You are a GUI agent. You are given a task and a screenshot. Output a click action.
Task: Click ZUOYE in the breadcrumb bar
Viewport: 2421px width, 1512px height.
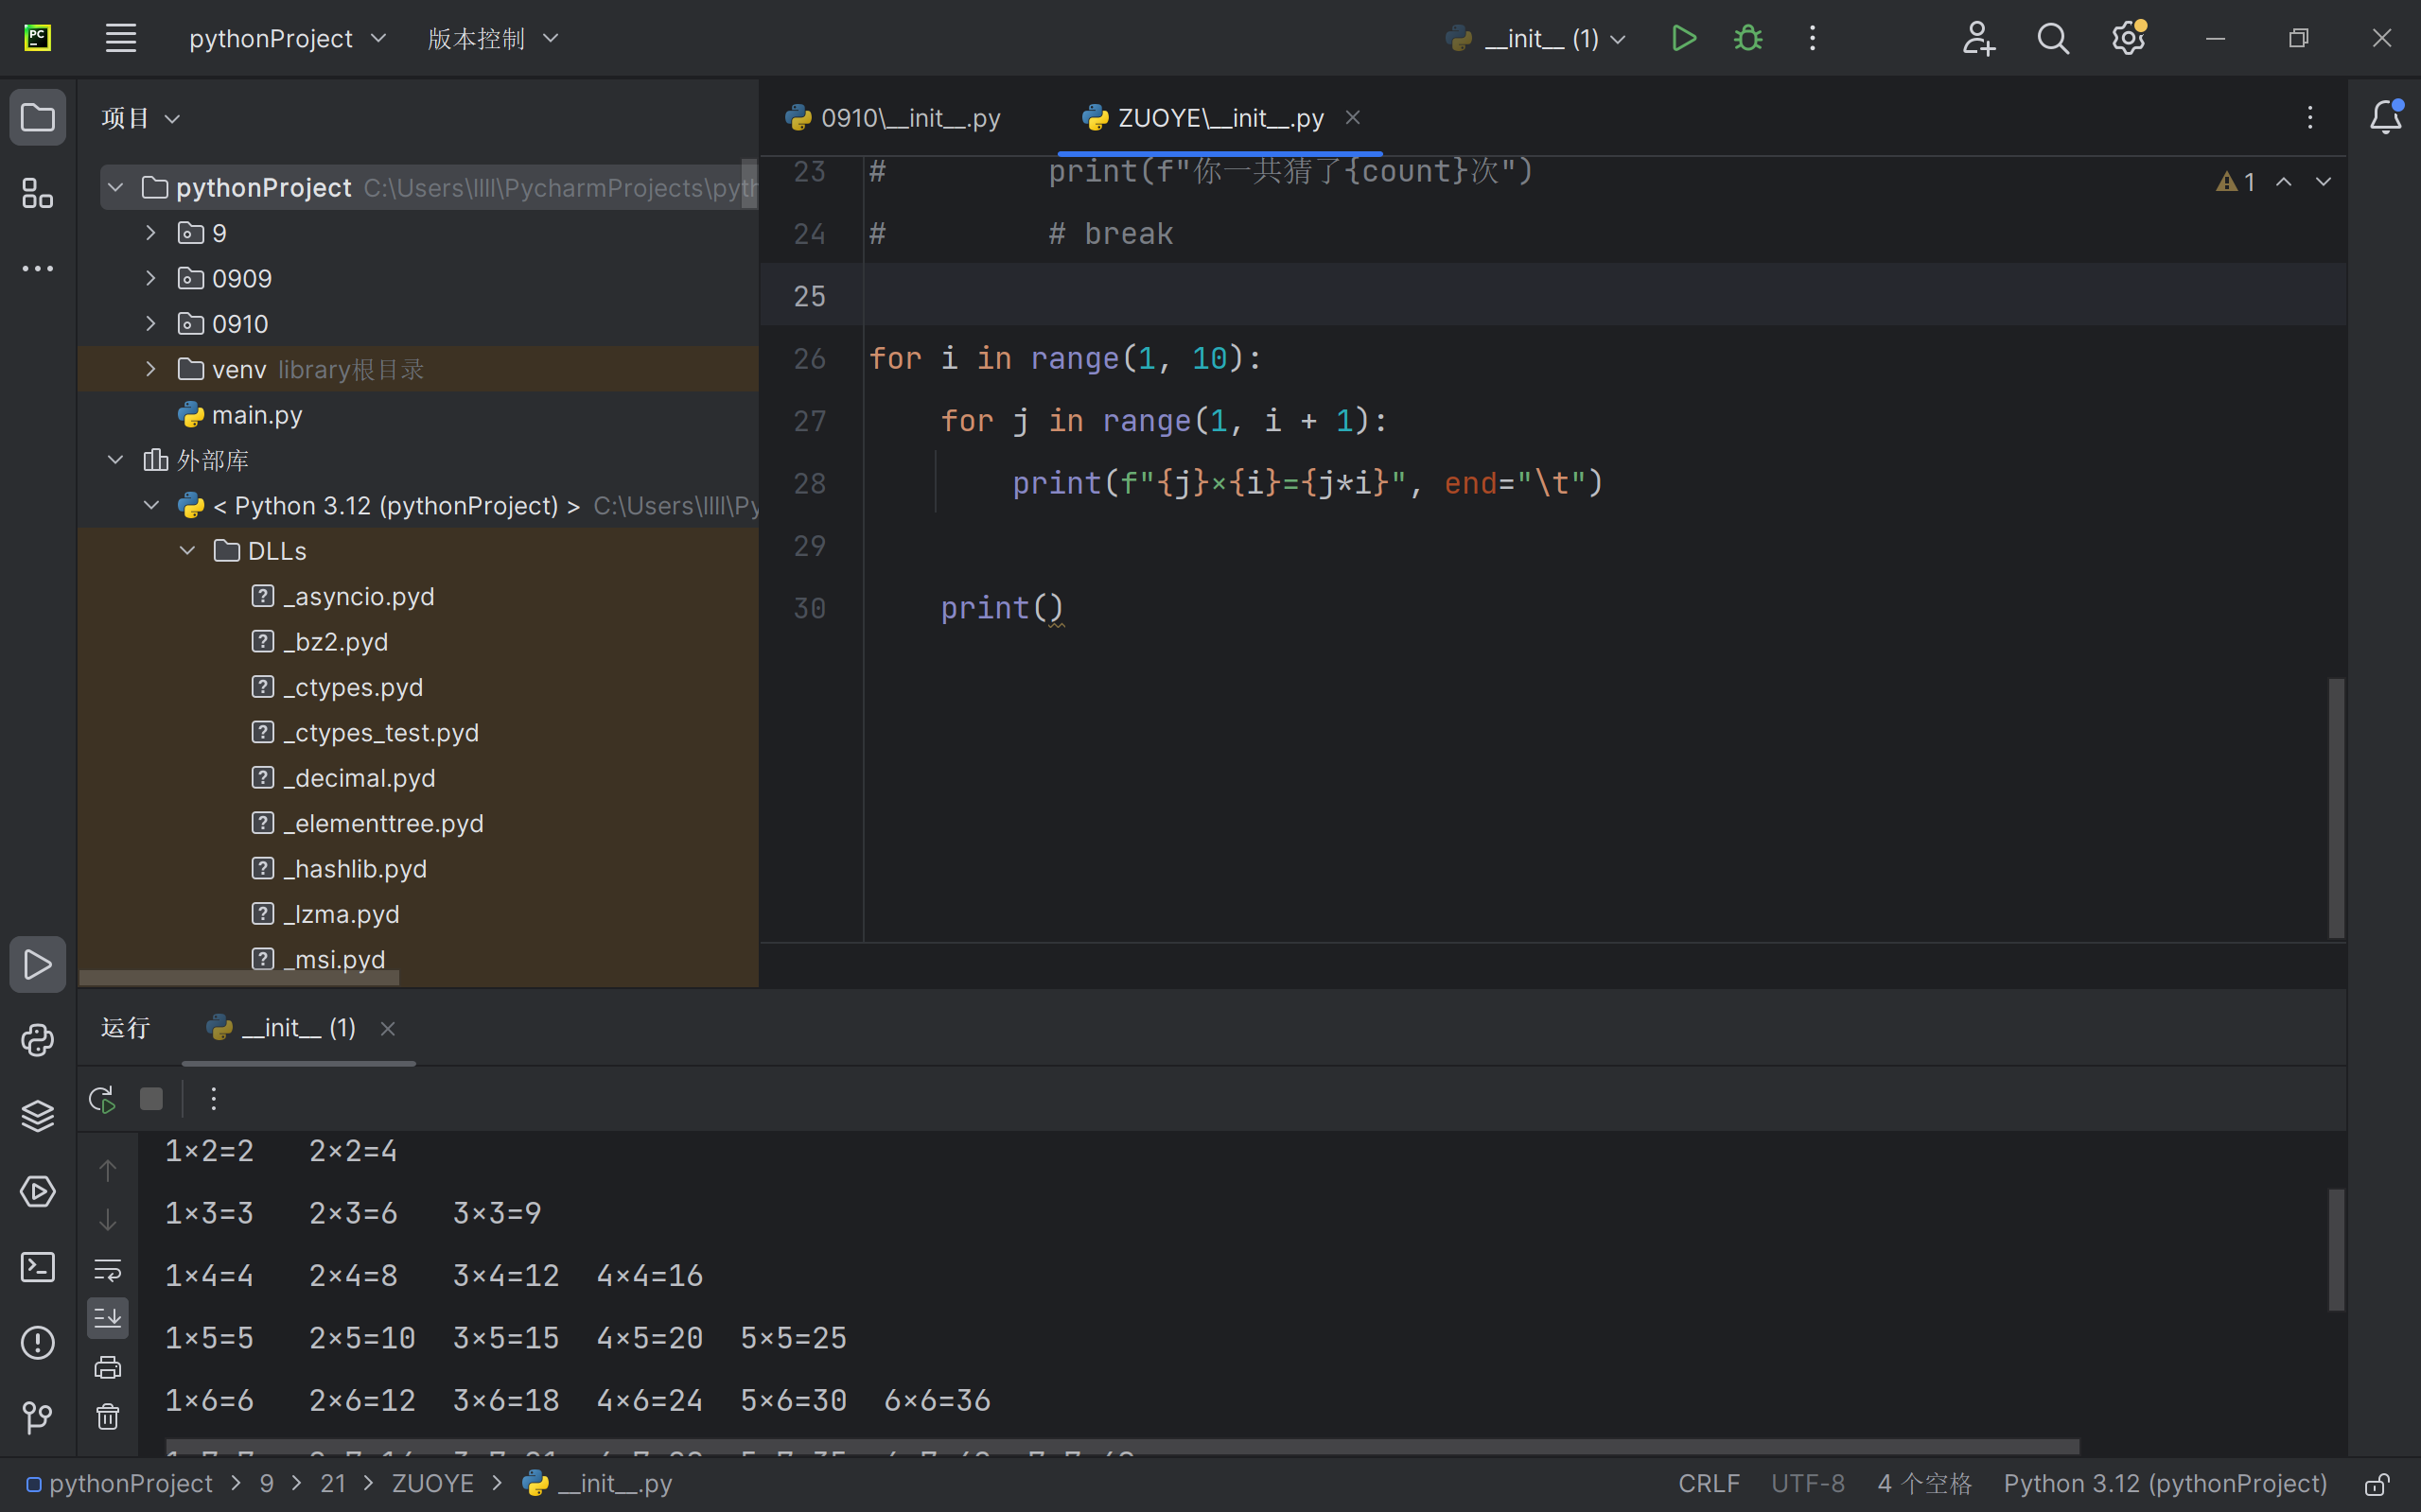[433, 1483]
